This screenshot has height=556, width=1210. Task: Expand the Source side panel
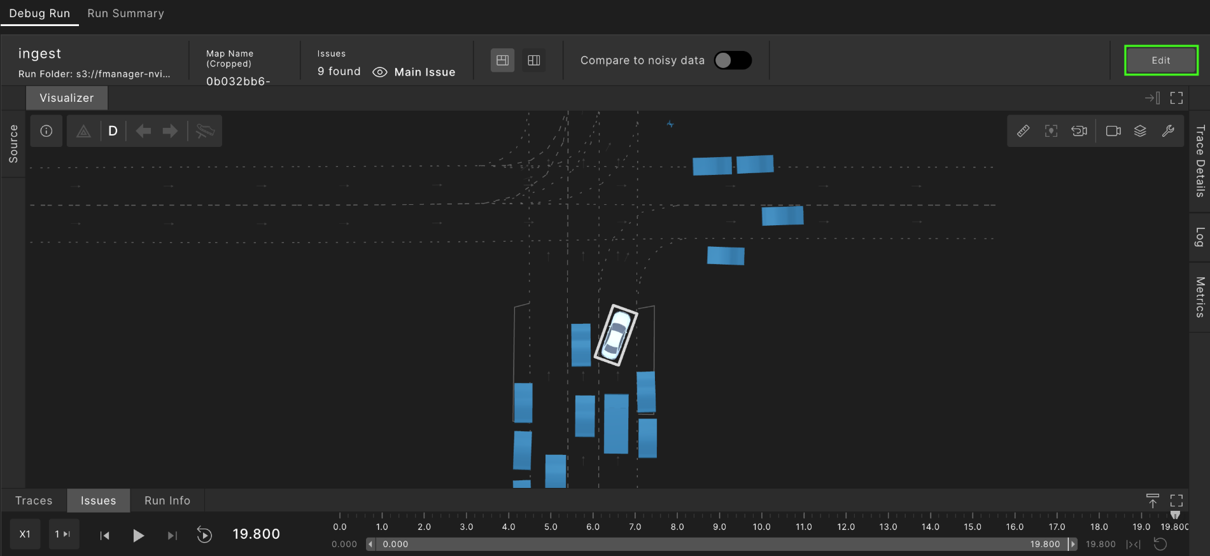point(13,144)
